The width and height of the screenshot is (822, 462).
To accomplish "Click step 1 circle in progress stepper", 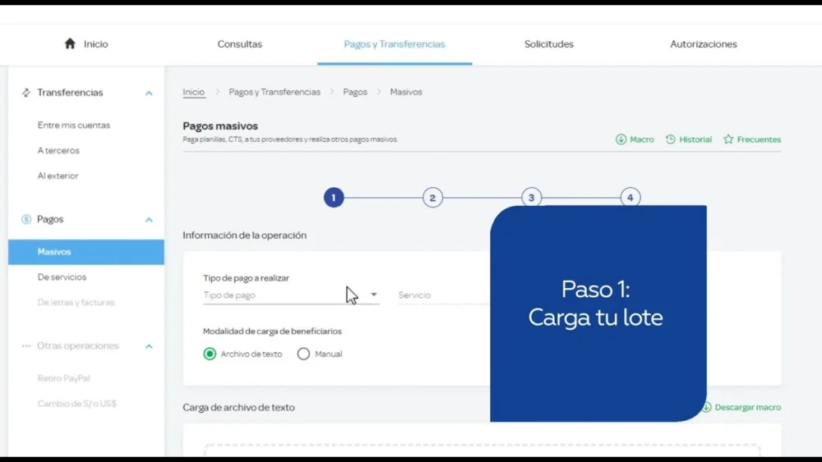I will tap(334, 198).
